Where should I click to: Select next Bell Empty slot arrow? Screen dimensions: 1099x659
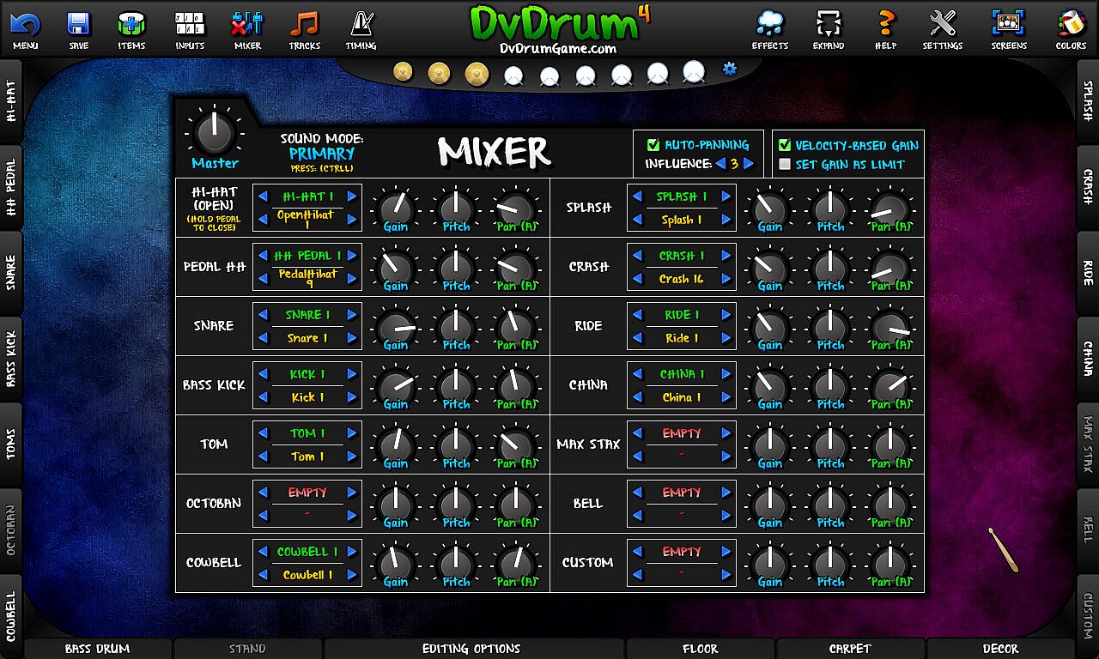click(726, 493)
